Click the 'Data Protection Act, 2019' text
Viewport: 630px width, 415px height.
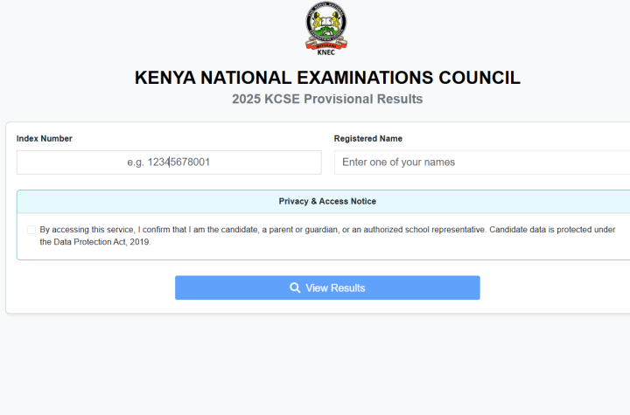(95, 243)
